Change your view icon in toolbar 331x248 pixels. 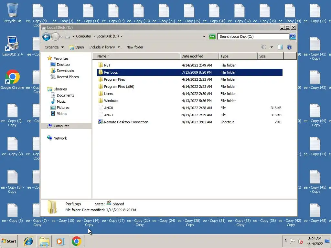(264, 47)
